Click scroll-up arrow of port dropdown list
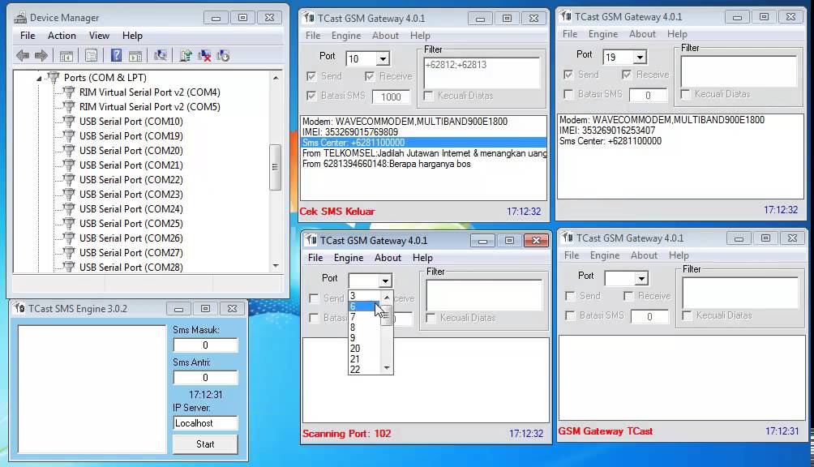 387,298
